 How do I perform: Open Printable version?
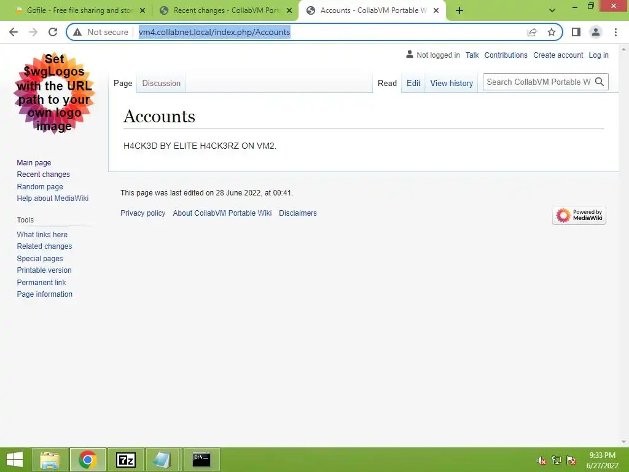(44, 270)
